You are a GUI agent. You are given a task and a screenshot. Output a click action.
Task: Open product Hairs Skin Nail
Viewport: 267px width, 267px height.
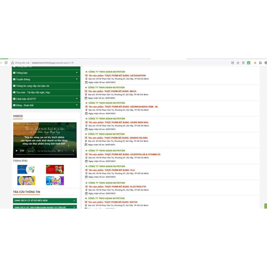click(119, 123)
